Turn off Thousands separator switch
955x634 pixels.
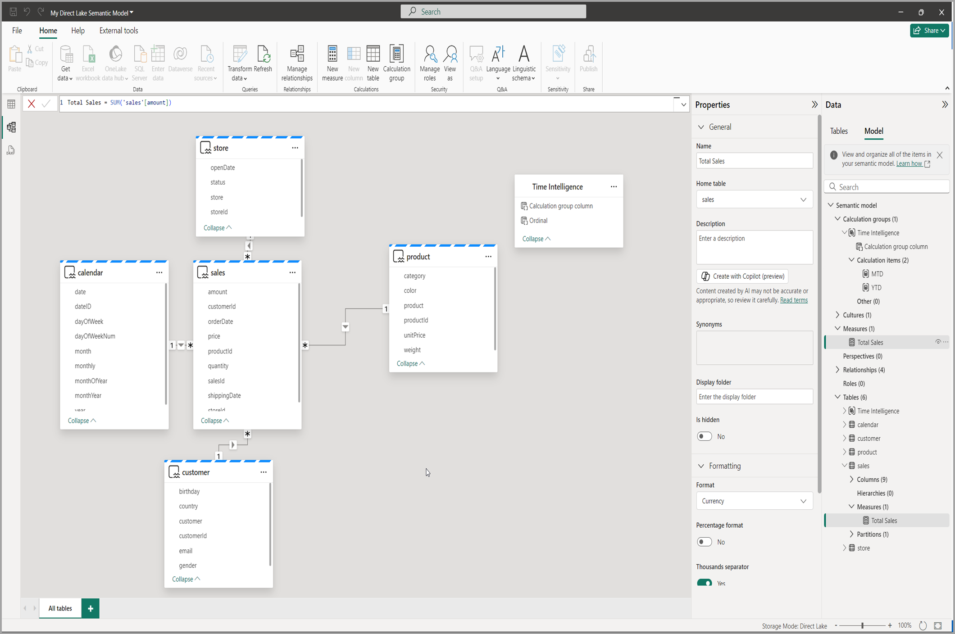click(x=705, y=583)
